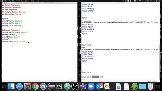Open Notification Center list icon
Screen dimensions: 162x91
tap(159, 1)
